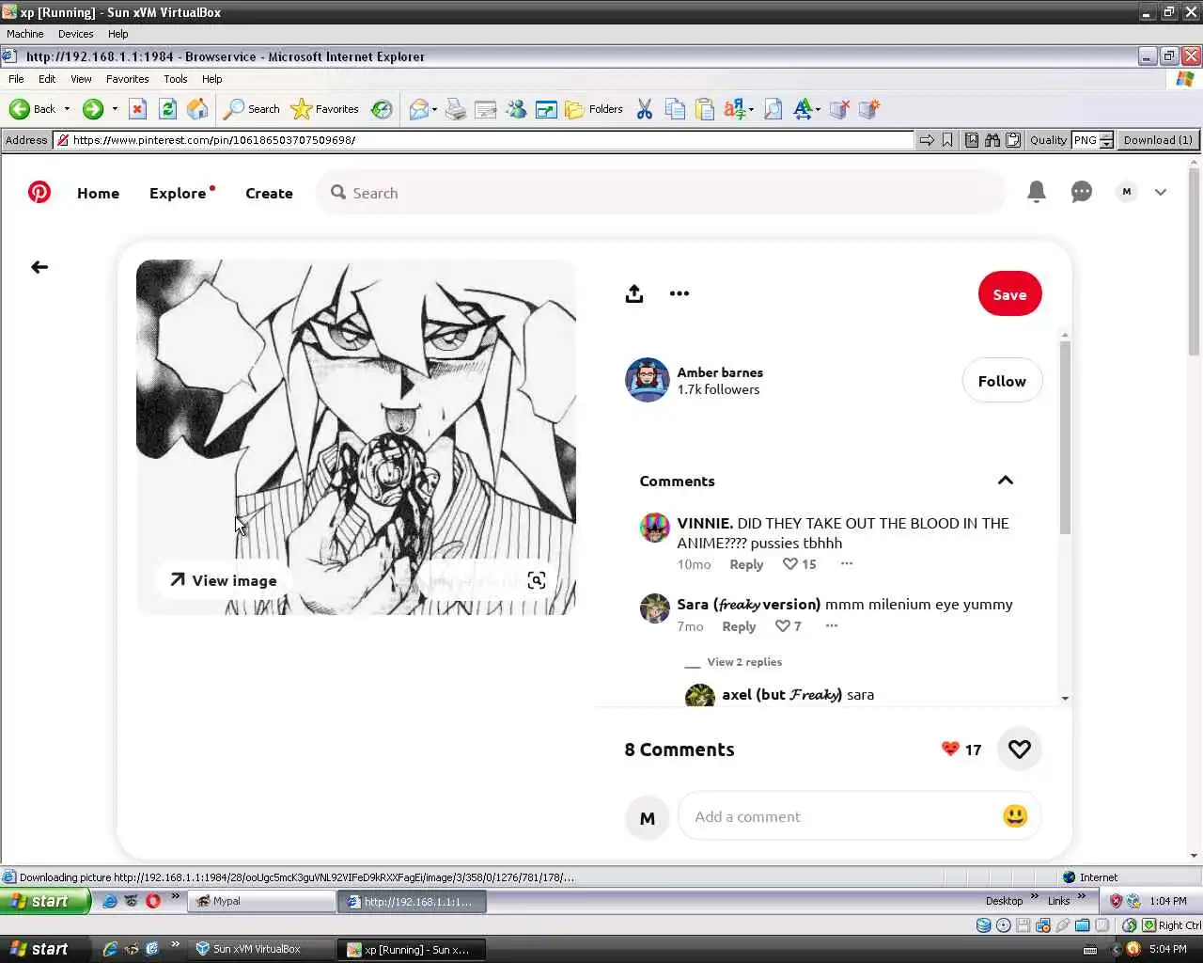The height and width of the screenshot is (963, 1203).
Task: Click the Cut scissors icon
Action: [x=644, y=109]
